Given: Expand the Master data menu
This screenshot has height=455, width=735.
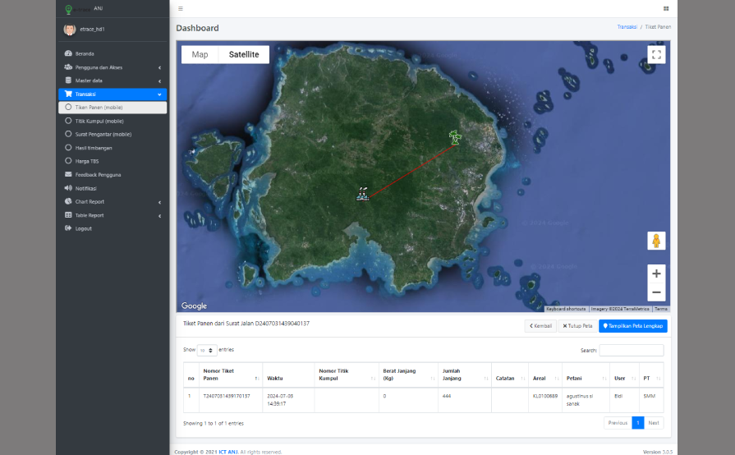Looking at the screenshot, I should [89, 80].
